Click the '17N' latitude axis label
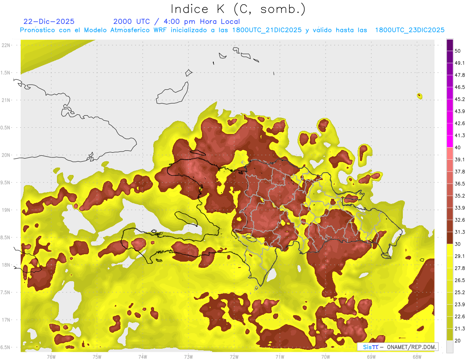468x362 pixels. tap(6, 320)
